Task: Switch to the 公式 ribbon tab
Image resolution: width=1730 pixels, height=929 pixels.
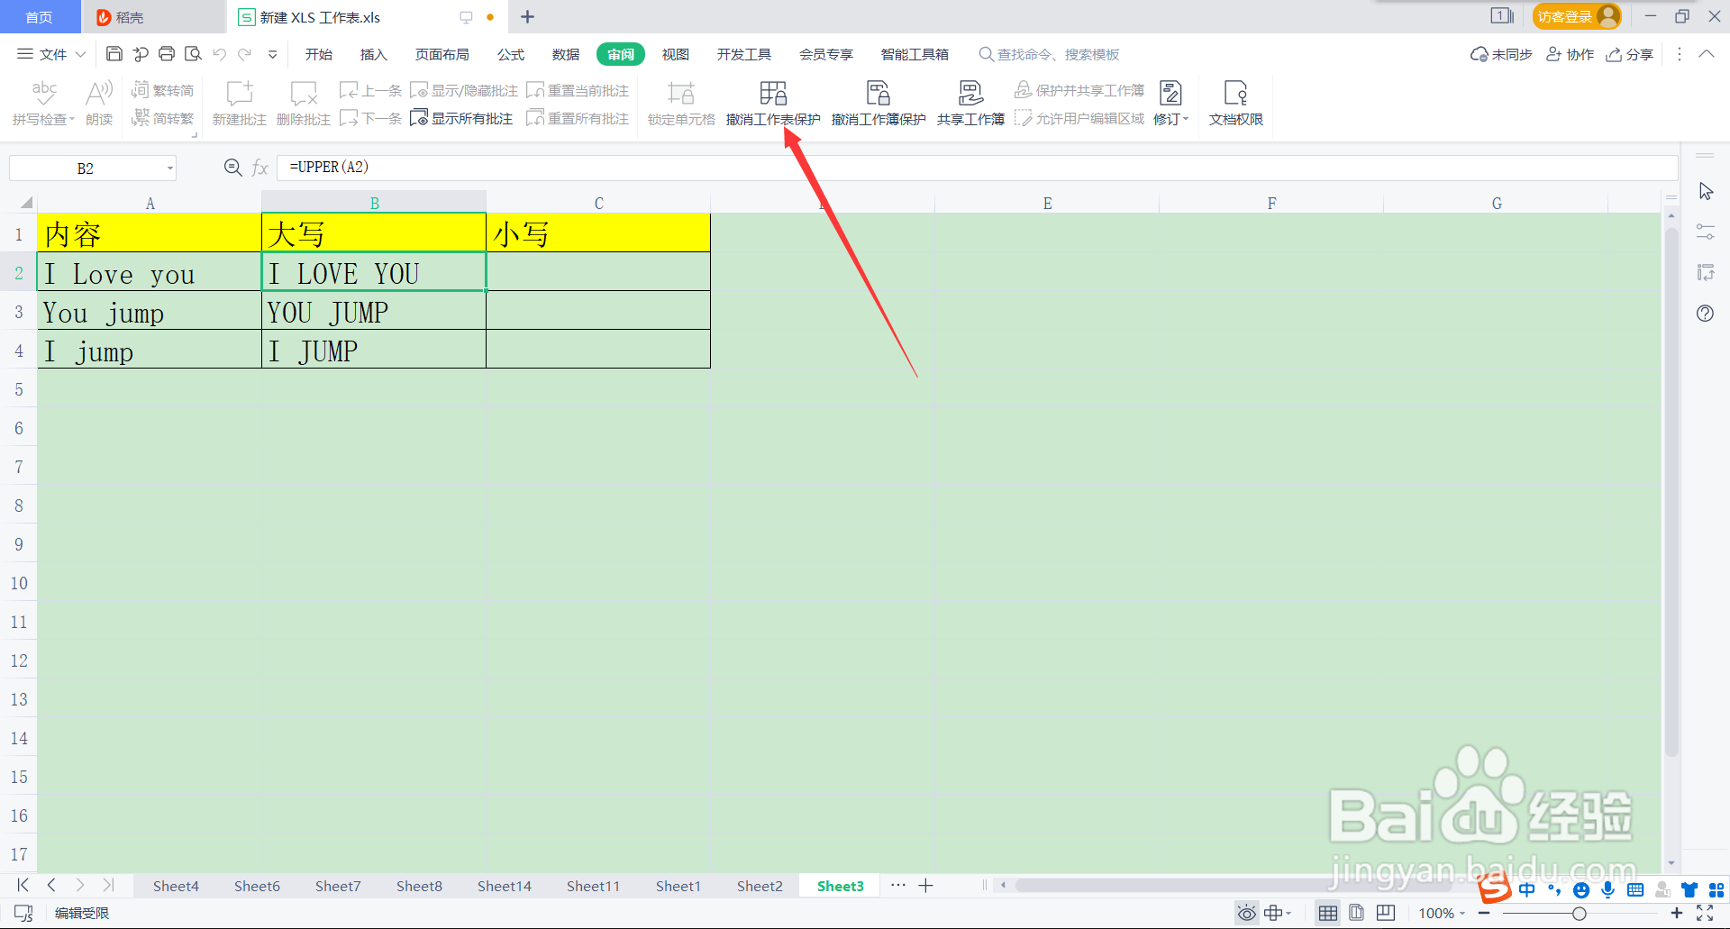Action: click(x=510, y=54)
